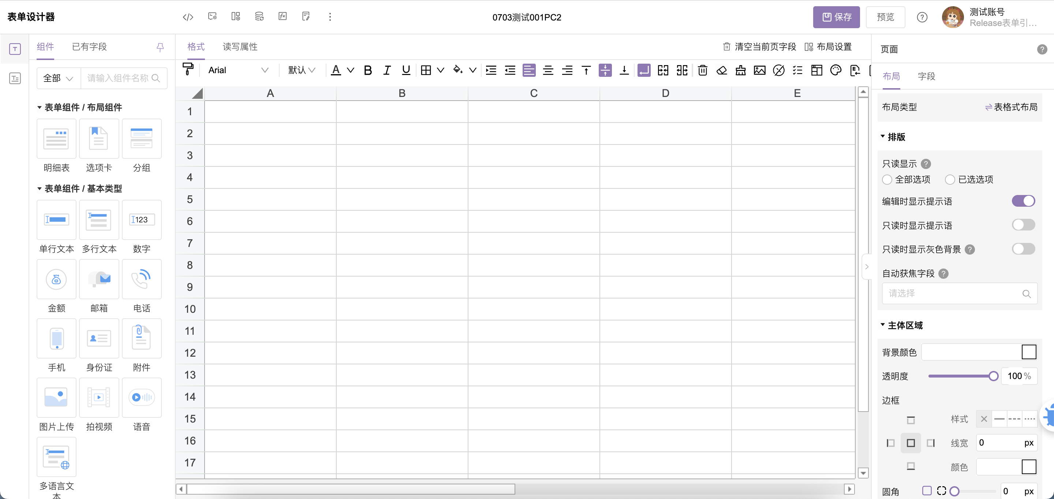
Task: Toggle 只读时显示提示语 switch
Action: tap(1023, 225)
